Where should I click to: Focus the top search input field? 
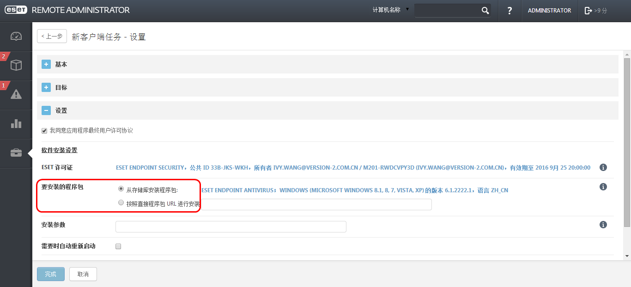447,11
